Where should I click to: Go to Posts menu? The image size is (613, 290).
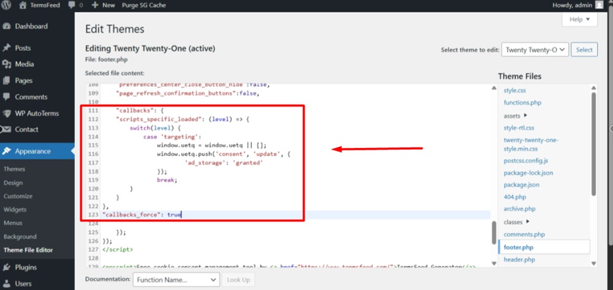23,48
